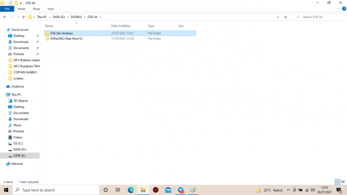The image size is (347, 195).
Task: Go back with the Back arrow
Action: [5, 17]
